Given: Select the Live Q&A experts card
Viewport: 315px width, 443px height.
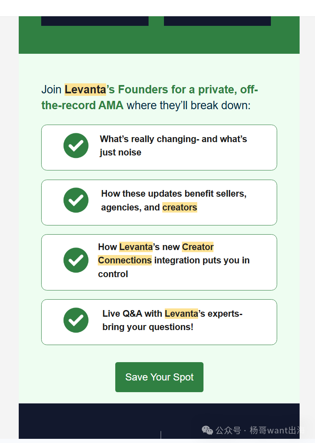Looking at the screenshot, I should tap(159, 322).
